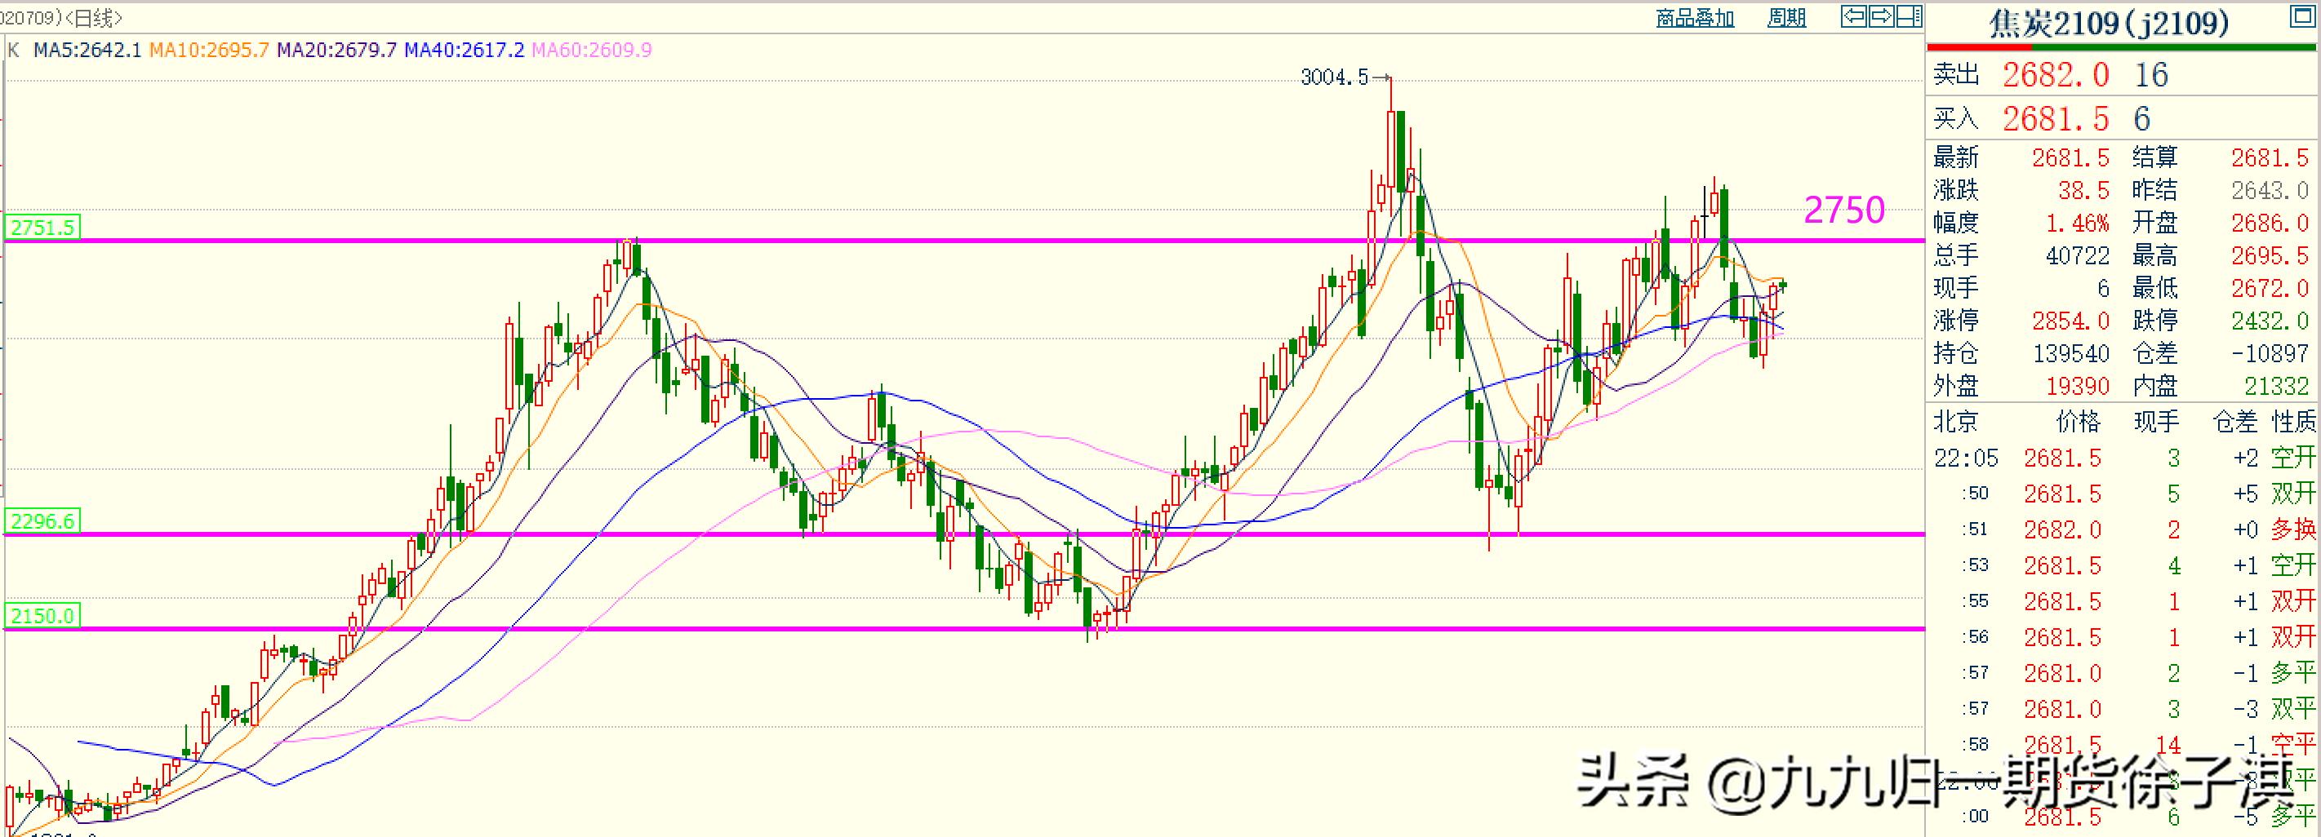Maximize the 焦炭2109 quote panel
The image size is (2321, 837).
2301,17
